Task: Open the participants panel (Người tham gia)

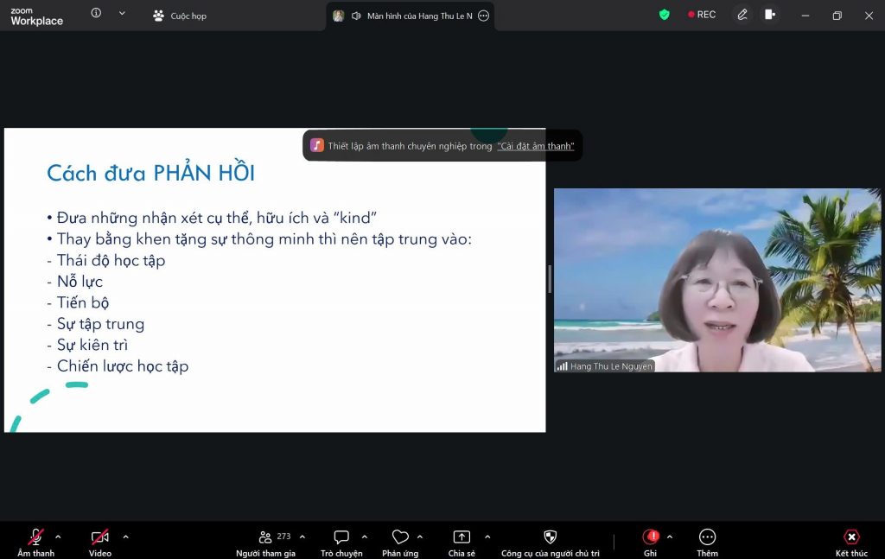Action: [265, 537]
